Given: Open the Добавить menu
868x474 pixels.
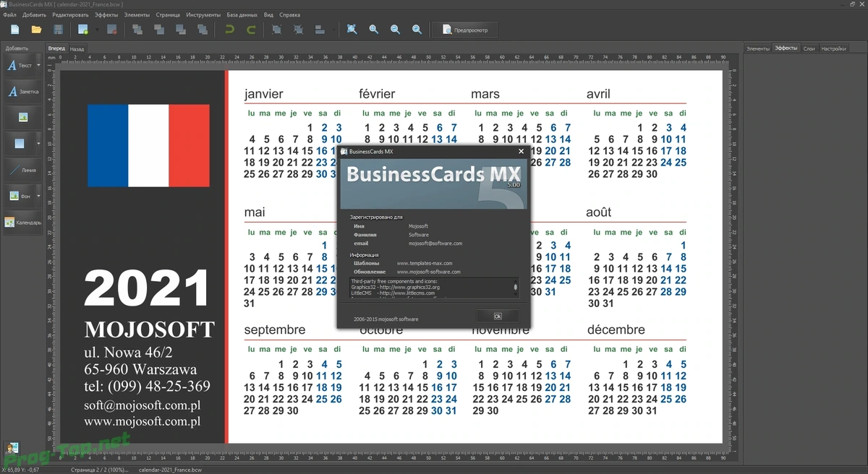Looking at the screenshot, I should point(34,14).
